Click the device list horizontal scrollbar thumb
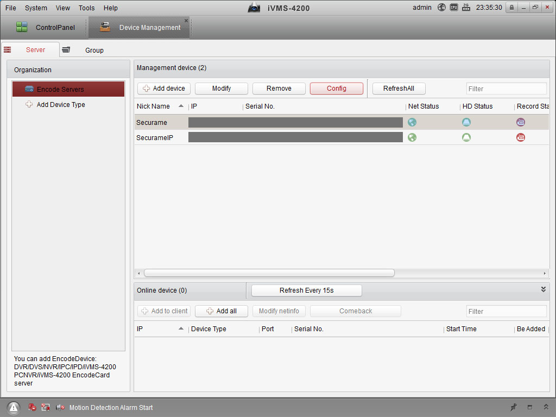Screen dimensions: 556x417 point(269,273)
